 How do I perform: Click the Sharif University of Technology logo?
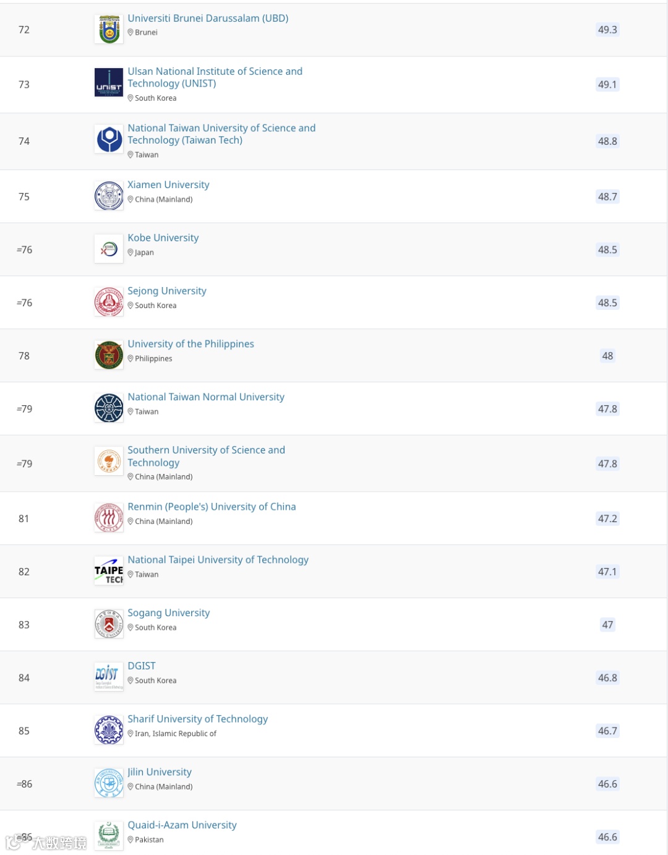(109, 730)
